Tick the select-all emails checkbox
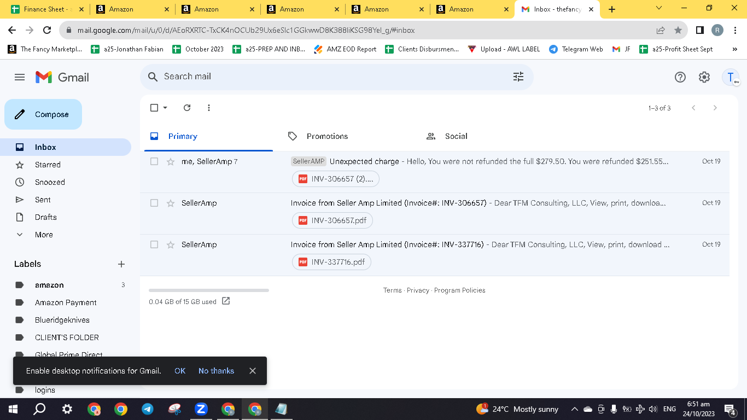Viewport: 747px width, 420px height. [154, 108]
